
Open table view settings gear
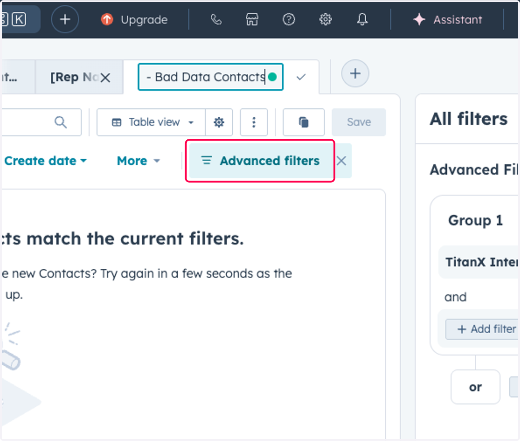coord(219,122)
